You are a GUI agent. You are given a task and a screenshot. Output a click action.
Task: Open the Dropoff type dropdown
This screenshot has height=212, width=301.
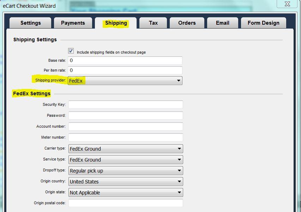pyautogui.click(x=126, y=171)
